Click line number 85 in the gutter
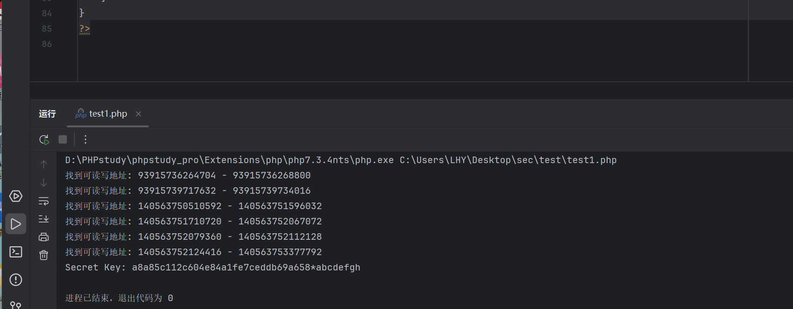This screenshot has height=309, width=793. point(47,29)
